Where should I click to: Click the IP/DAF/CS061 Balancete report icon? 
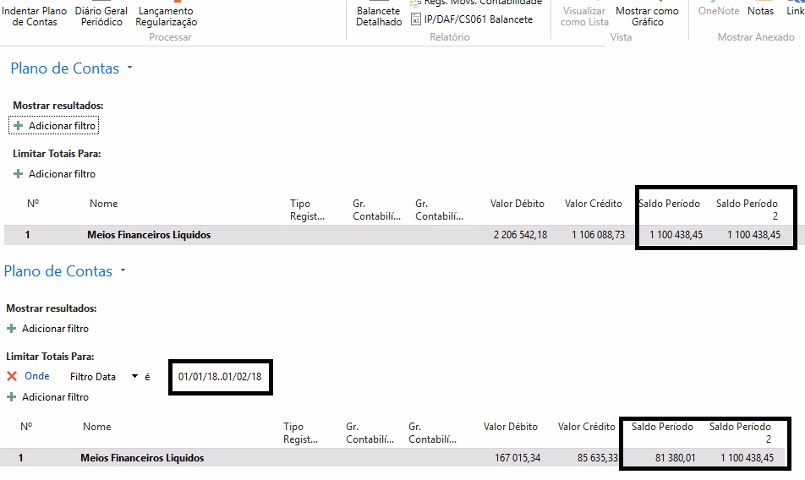pos(416,19)
